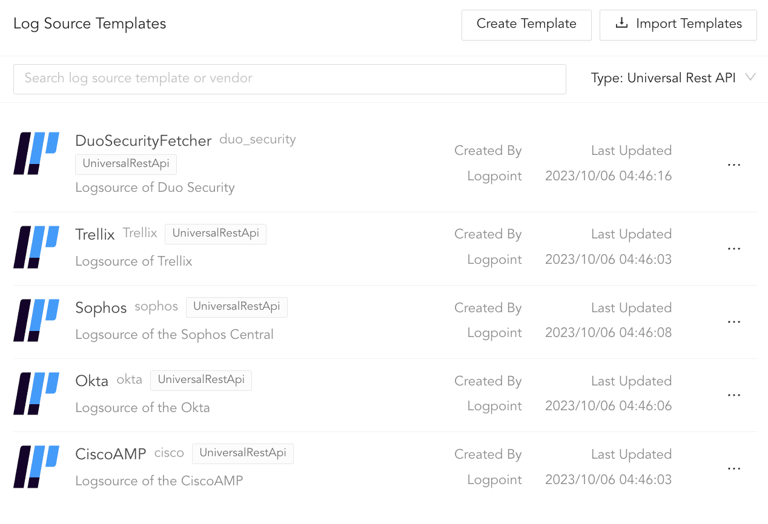Viewport: 768px width, 524px height.
Task: Click the Trellix template logo icon
Action: tap(35, 247)
